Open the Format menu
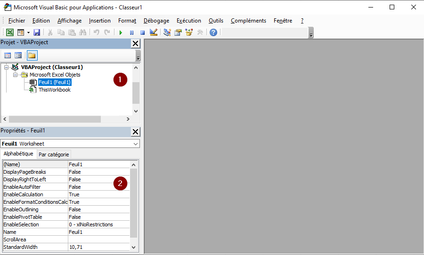 tap(127, 21)
